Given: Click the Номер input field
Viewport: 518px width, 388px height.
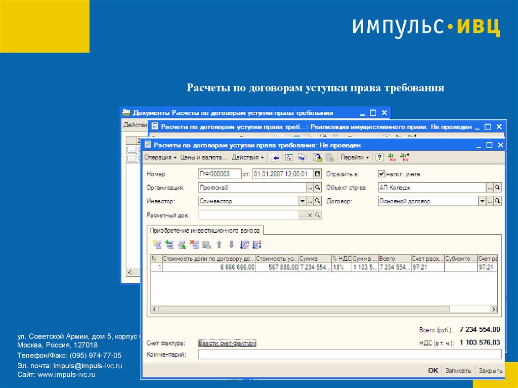Looking at the screenshot, I should (x=220, y=174).
